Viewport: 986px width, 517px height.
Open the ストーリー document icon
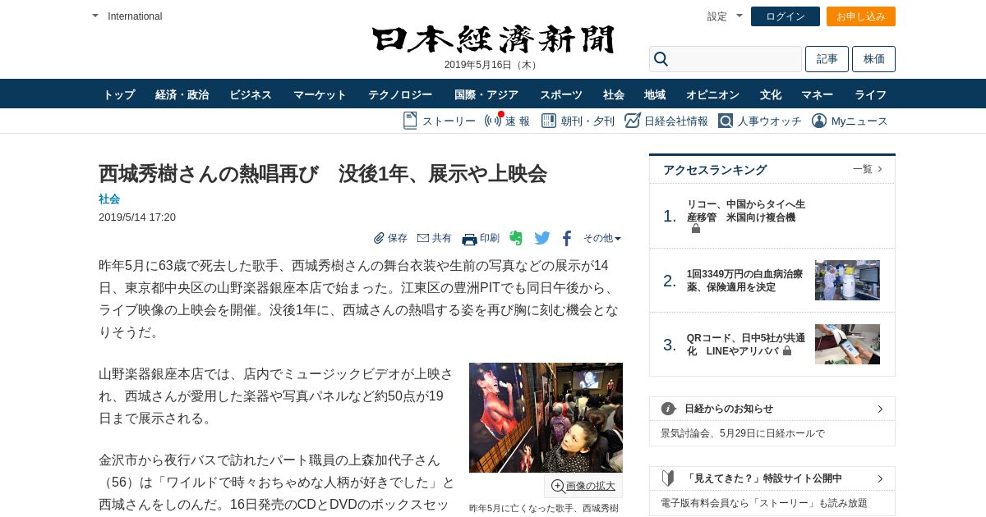[410, 121]
